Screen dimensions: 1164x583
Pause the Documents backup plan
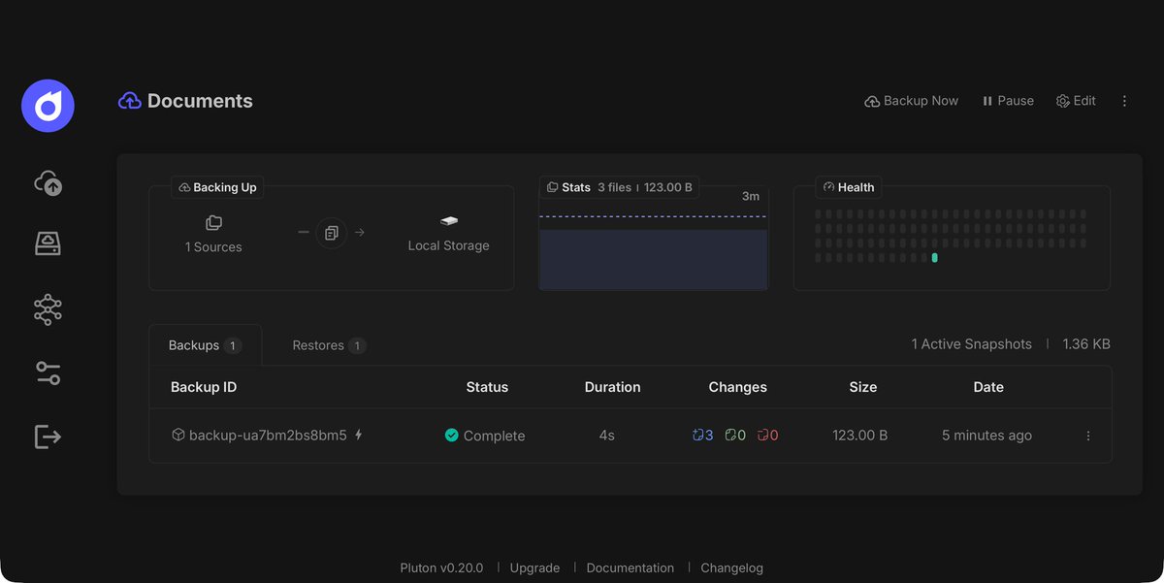point(1008,101)
